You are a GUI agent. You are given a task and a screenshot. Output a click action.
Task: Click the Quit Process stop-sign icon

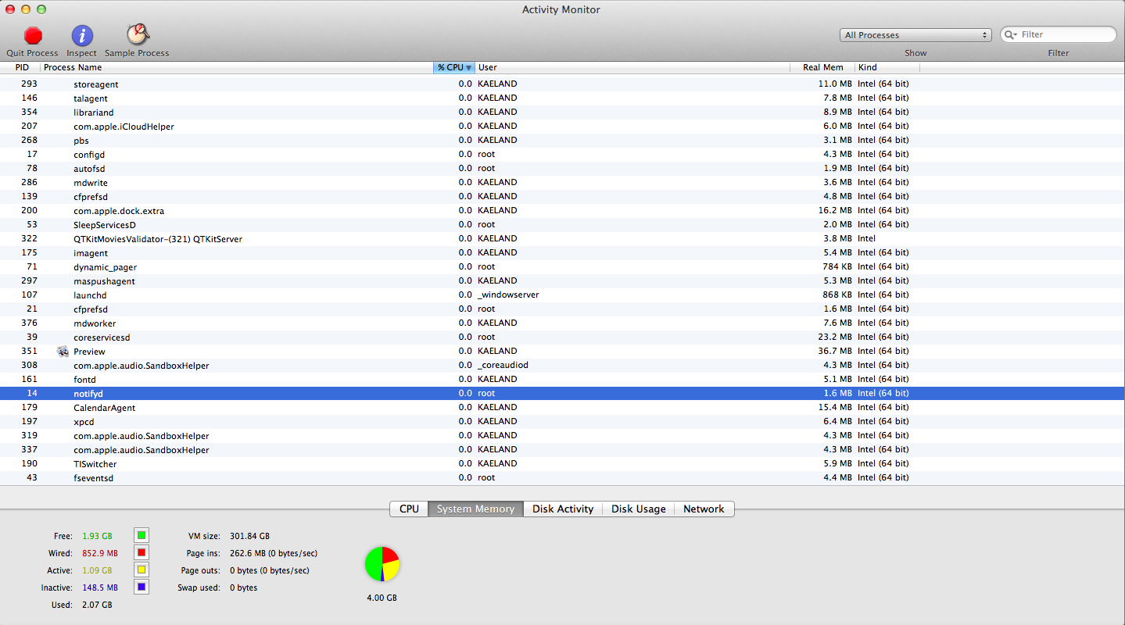click(33, 35)
